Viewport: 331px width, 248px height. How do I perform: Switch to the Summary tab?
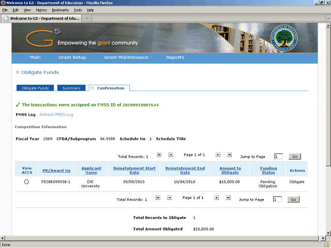point(71,88)
